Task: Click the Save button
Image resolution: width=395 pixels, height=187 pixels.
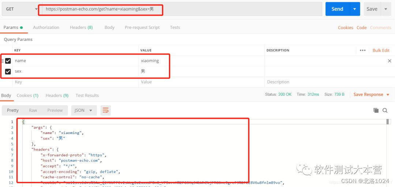Action: tap(372, 9)
